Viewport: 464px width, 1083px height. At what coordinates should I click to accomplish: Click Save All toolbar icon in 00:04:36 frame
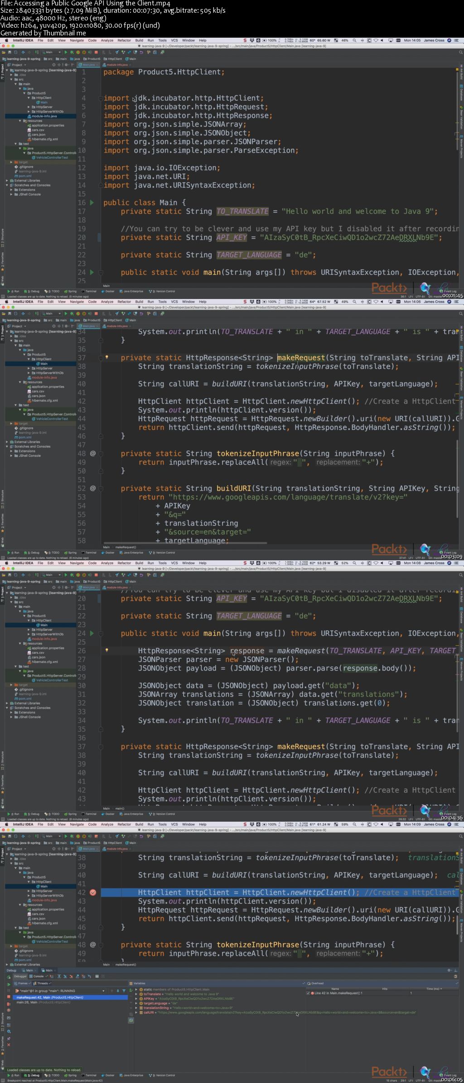point(10,575)
